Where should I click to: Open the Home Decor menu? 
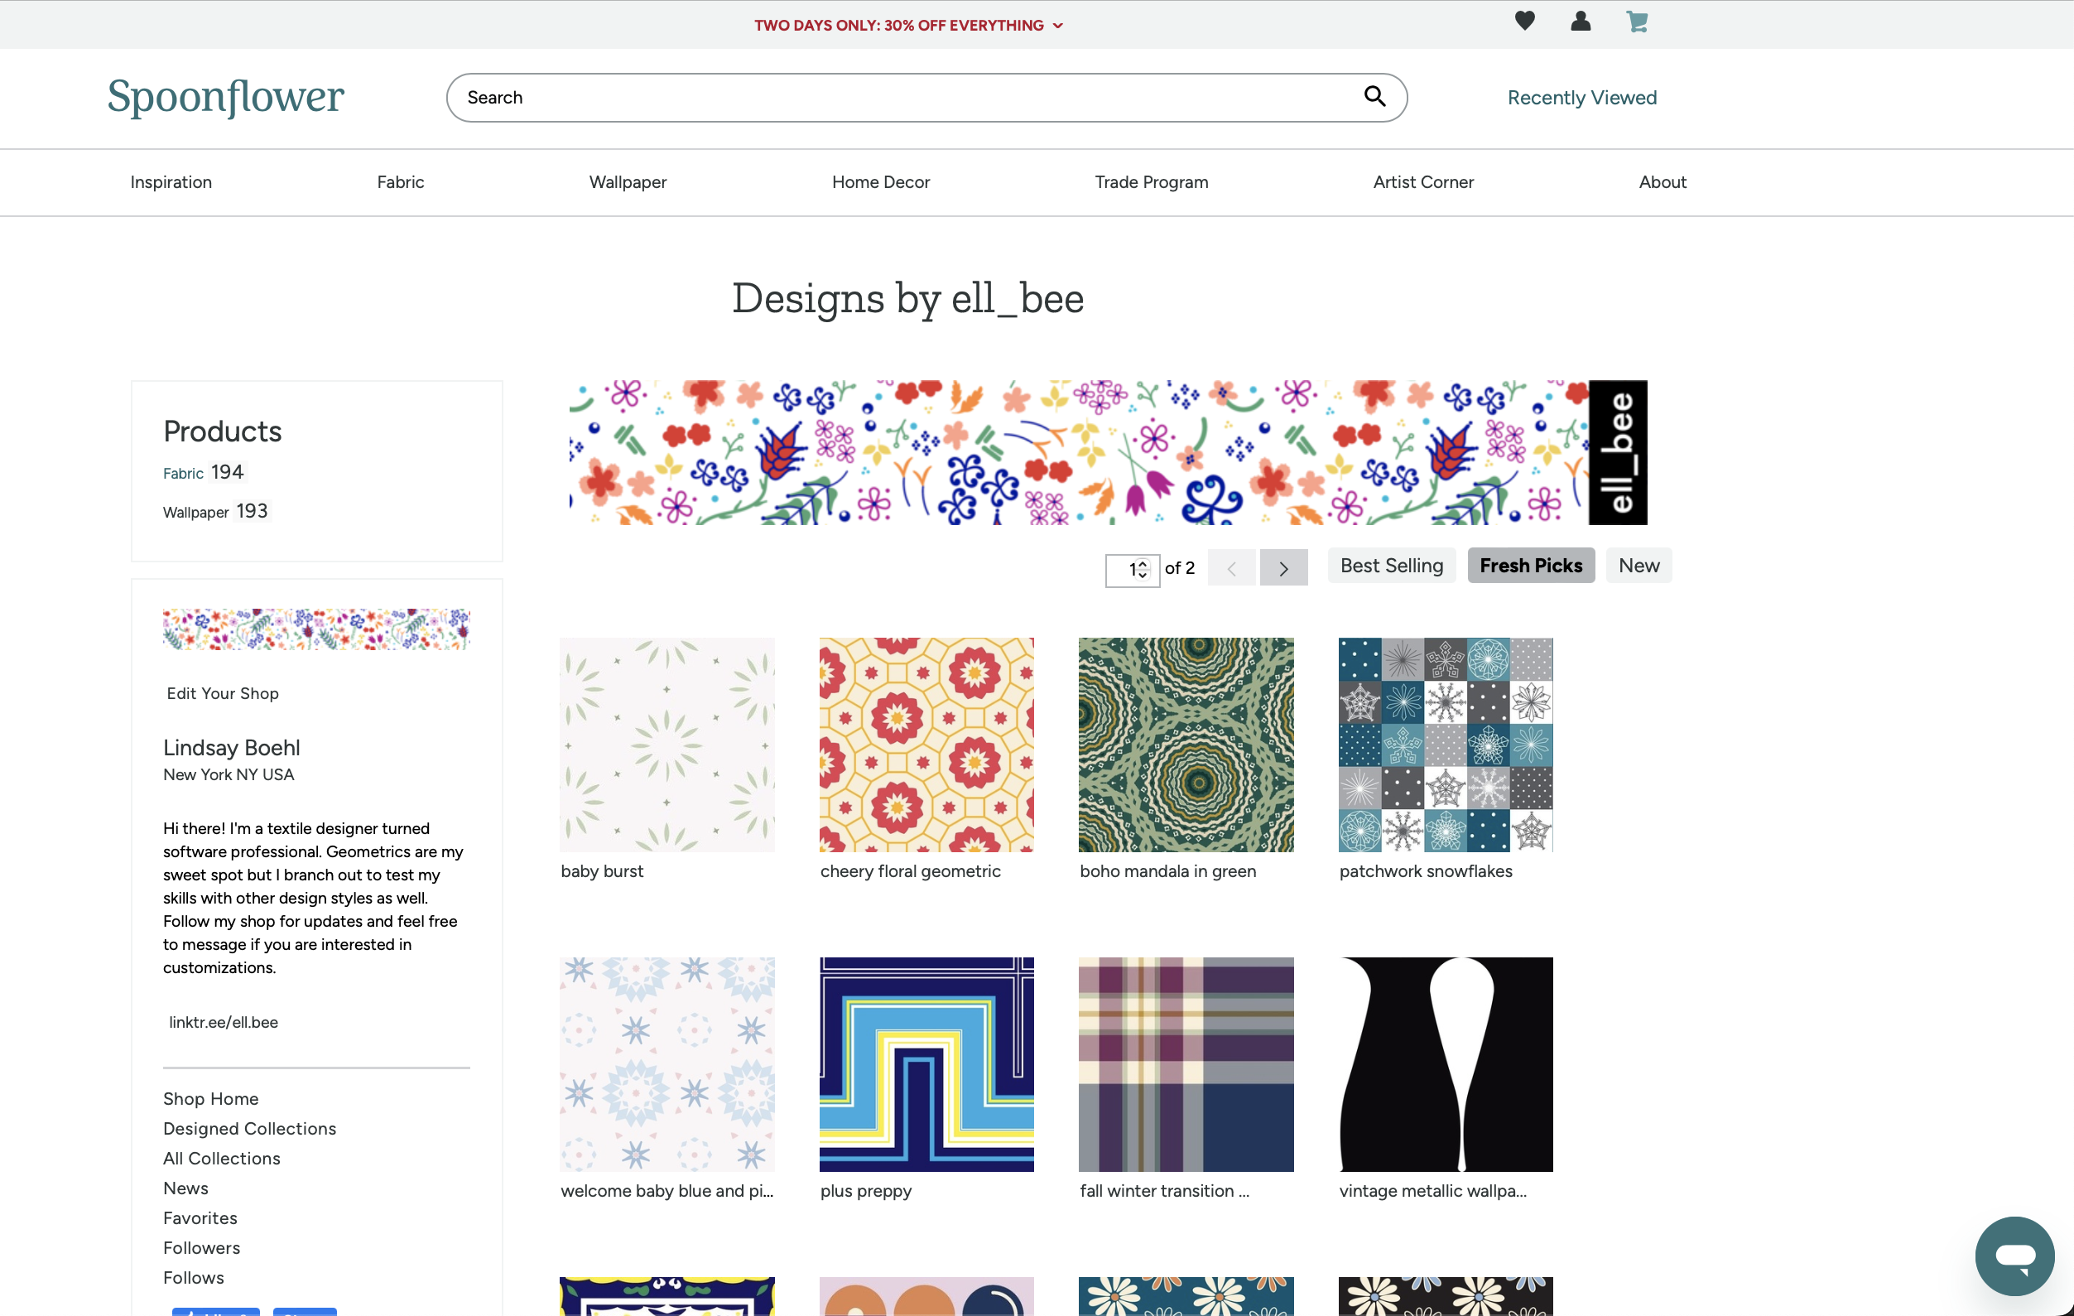coord(880,182)
